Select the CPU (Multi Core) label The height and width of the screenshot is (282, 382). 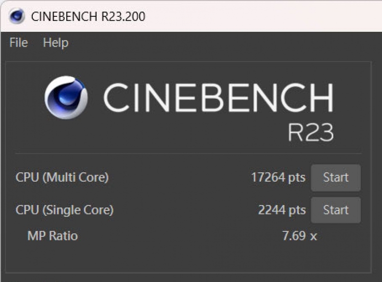tap(62, 177)
